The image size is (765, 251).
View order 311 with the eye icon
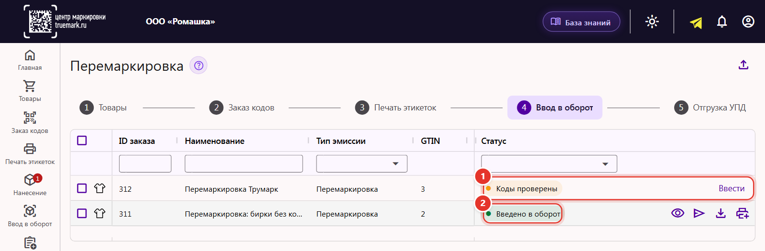[678, 213]
